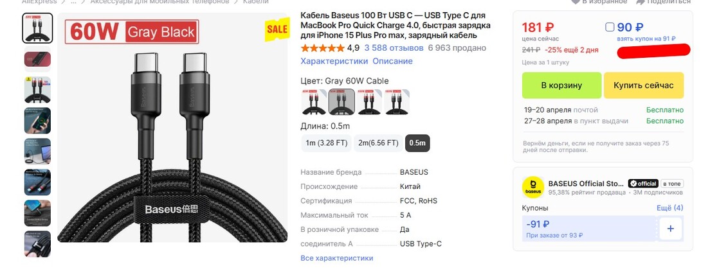Click the orange star rating icons
This screenshot has width=701, height=271.
click(x=322, y=48)
